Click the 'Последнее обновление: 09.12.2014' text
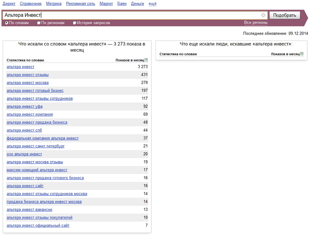The width and height of the screenshot is (310, 235). 275,33
